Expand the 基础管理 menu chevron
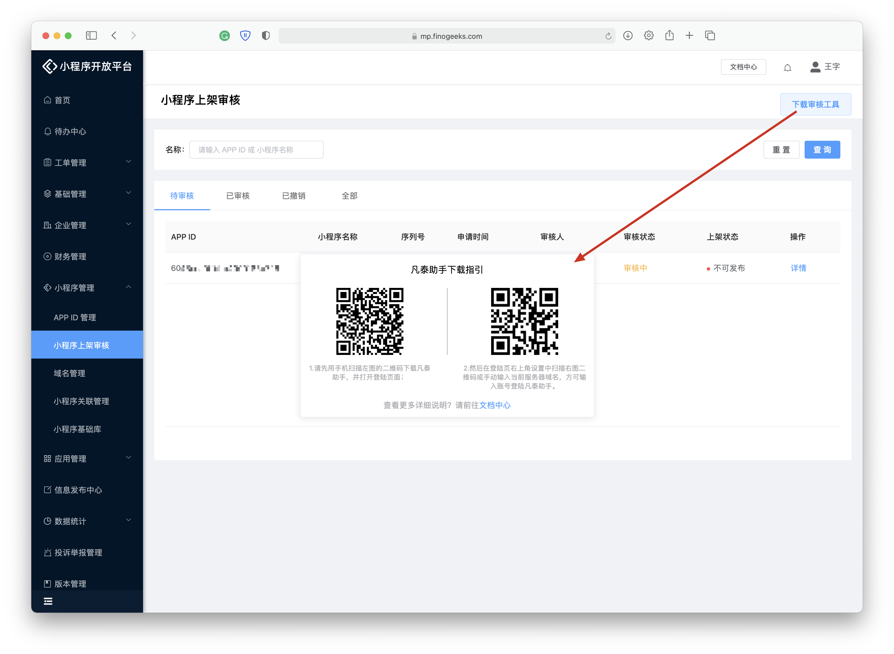 click(128, 193)
